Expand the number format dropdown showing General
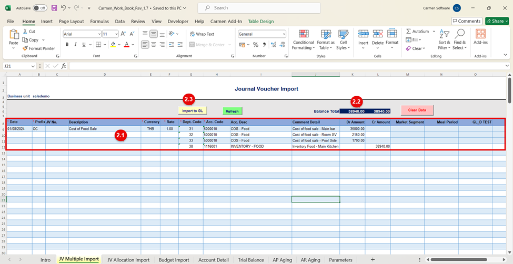The image size is (513, 264). point(284,34)
